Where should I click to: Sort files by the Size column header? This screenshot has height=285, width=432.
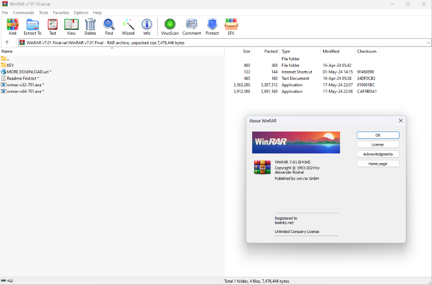pyautogui.click(x=246, y=52)
